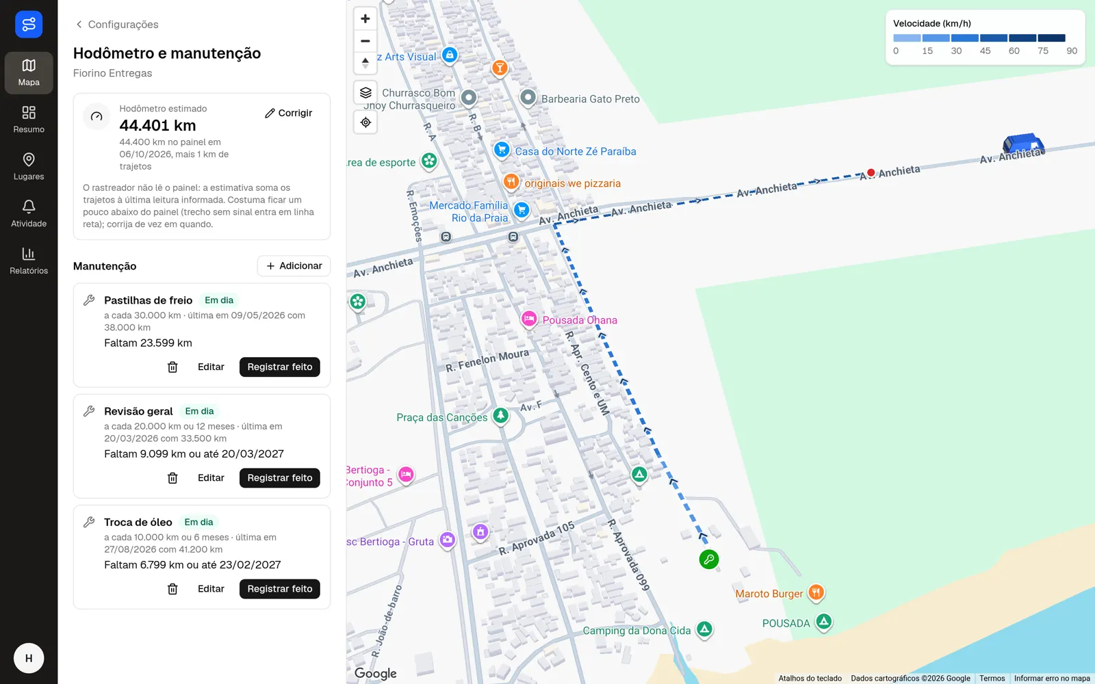The height and width of the screenshot is (684, 1095).
Task: Select the Bertioga Gruta camera pin
Action: (x=448, y=540)
